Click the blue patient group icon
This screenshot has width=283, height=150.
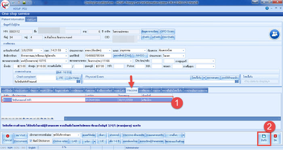(275, 34)
